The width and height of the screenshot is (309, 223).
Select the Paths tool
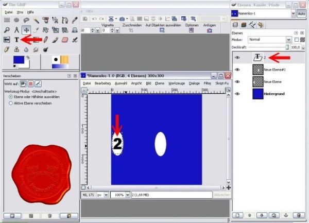coord(65,20)
